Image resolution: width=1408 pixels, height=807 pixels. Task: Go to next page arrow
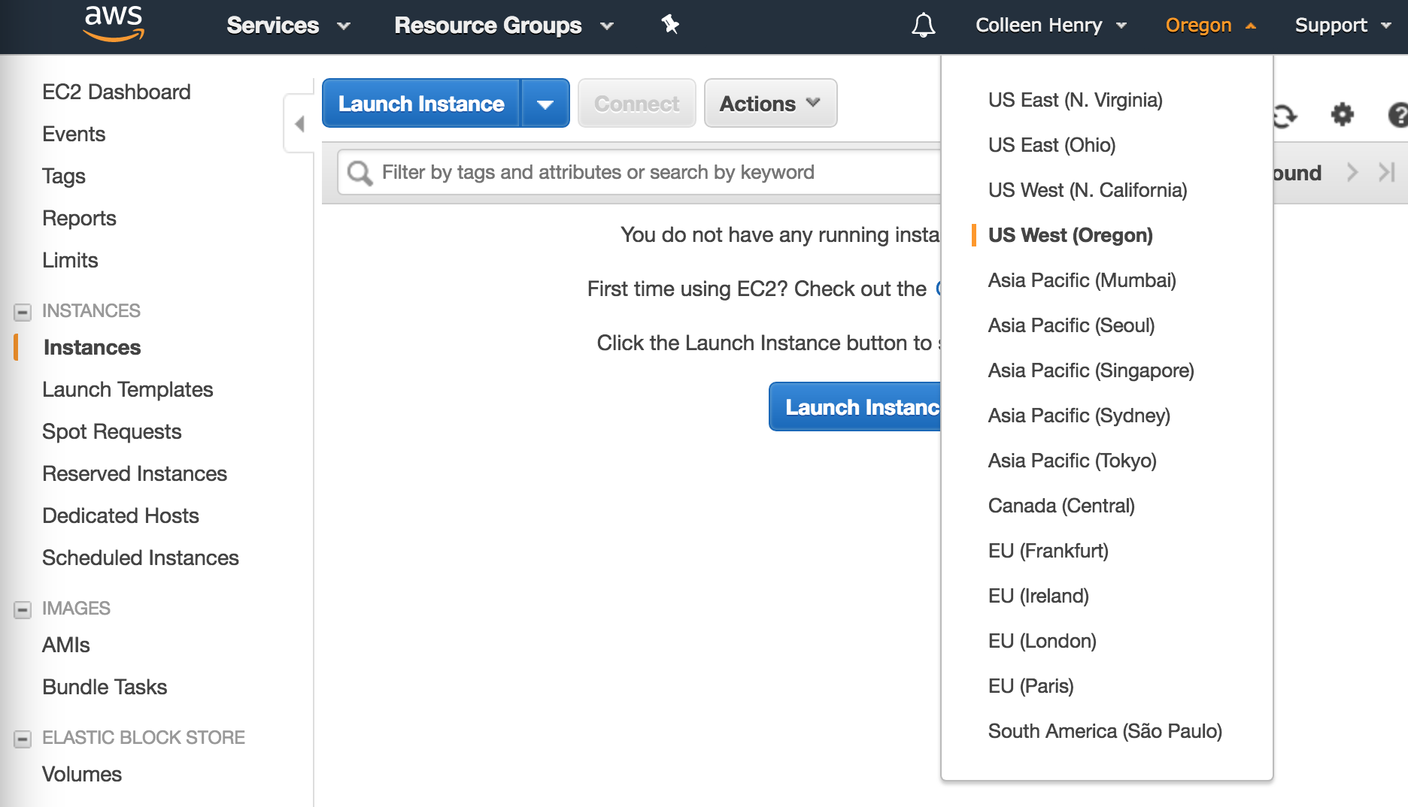1352,173
